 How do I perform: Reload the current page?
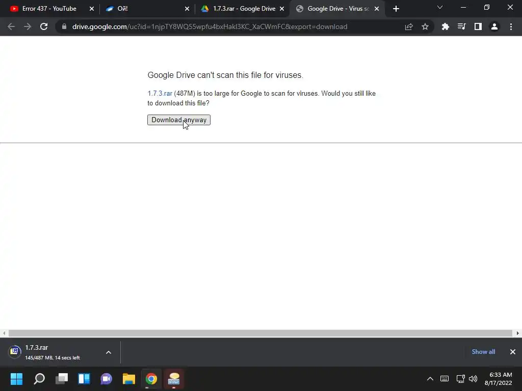pos(44,26)
